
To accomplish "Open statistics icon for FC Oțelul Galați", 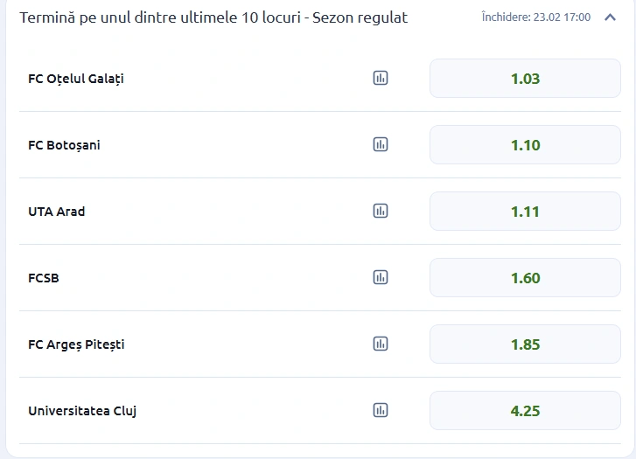I will click(x=381, y=78).
